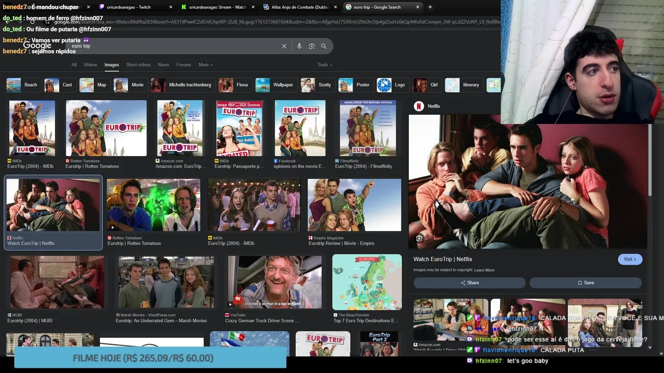Filter images by Scotty chip
This screenshot has width=664, height=373.
[x=317, y=85]
